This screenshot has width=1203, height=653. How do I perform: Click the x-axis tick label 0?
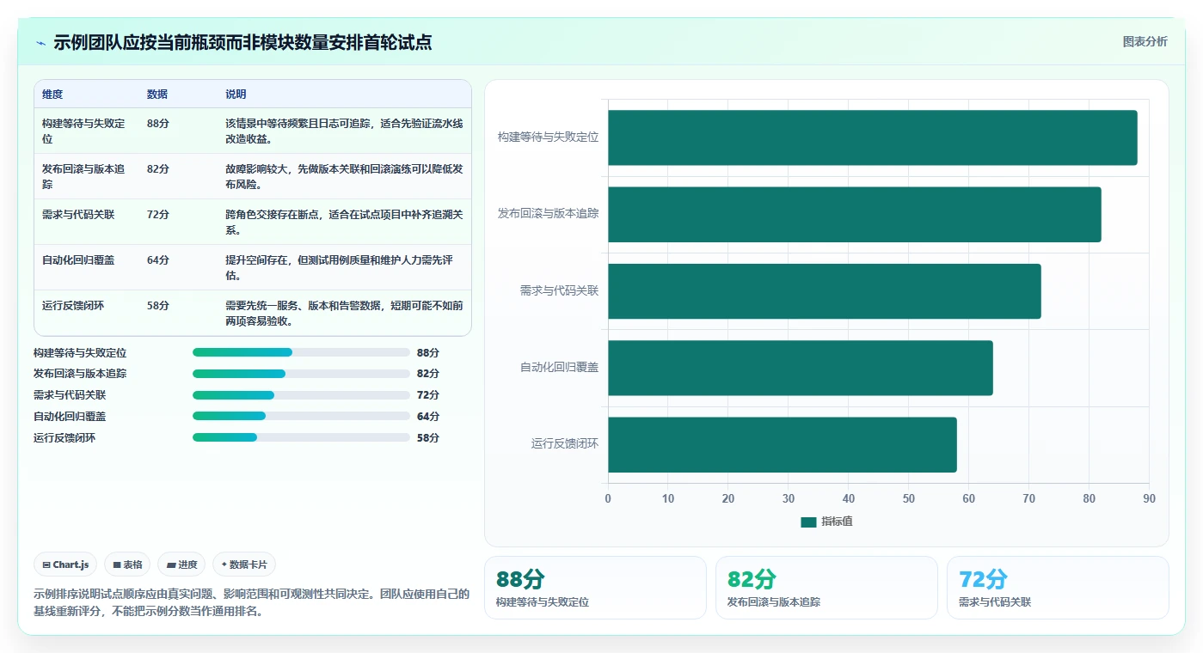tap(608, 498)
